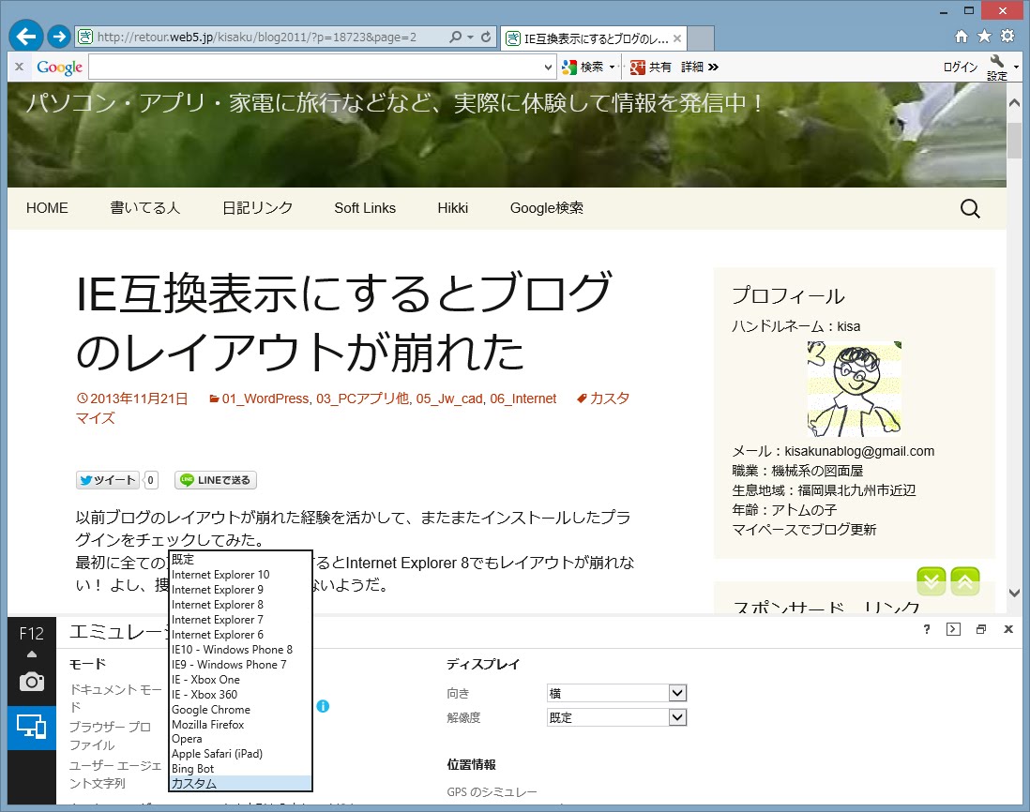
Task: Open the 01_WordPress category link
Action: click(265, 398)
